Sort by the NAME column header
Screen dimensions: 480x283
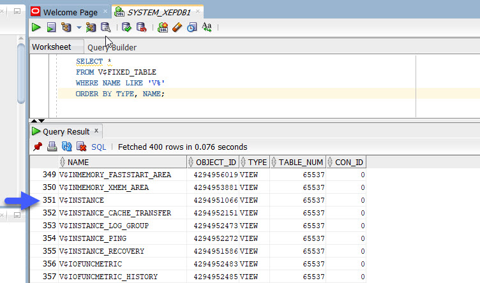pyautogui.click(x=123, y=163)
